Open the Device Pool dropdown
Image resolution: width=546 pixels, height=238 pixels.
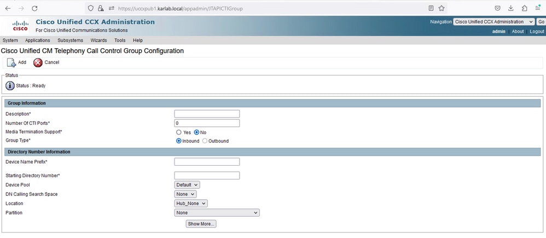point(187,185)
